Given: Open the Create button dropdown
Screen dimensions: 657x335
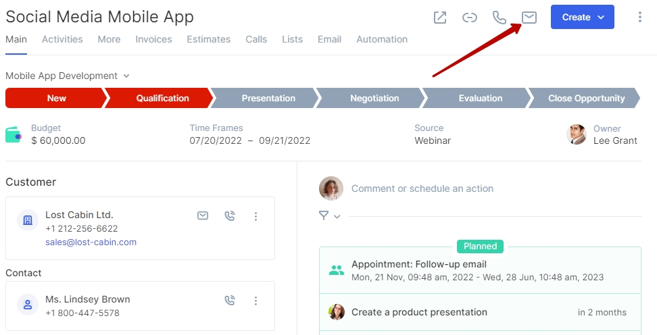Looking at the screenshot, I should (x=583, y=17).
